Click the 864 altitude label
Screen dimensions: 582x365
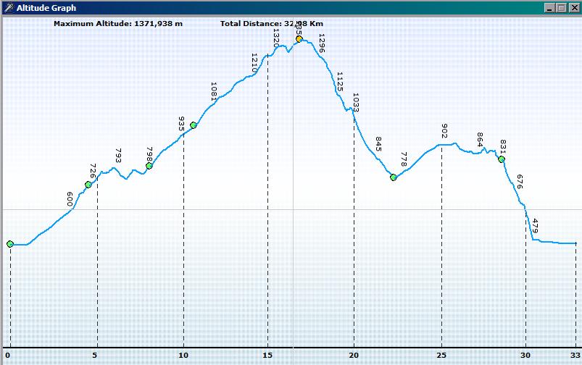480,140
